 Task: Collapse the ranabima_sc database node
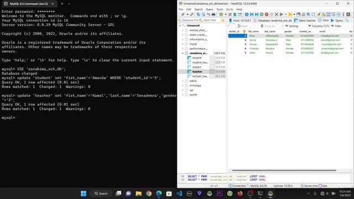tap(183, 53)
